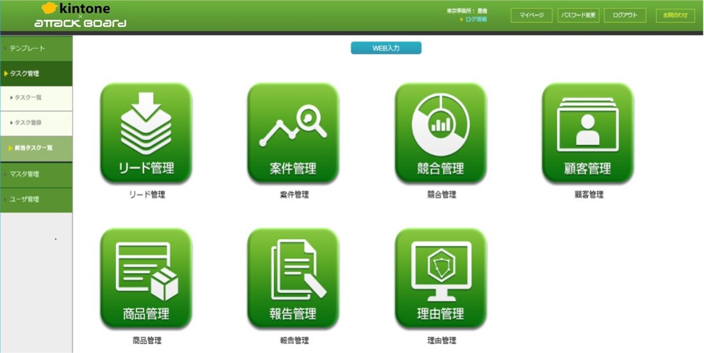Open パスワード変更 in the header
704x353 pixels.
(578, 15)
